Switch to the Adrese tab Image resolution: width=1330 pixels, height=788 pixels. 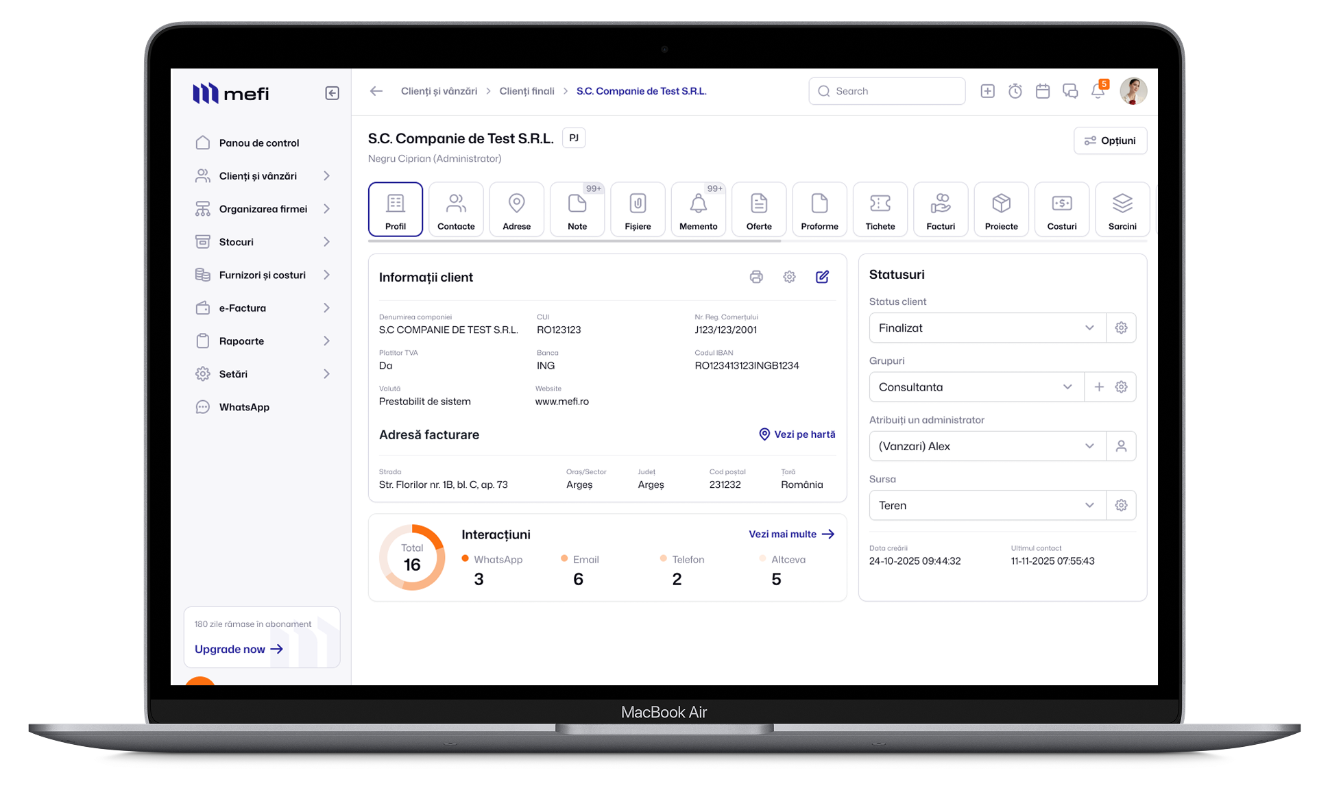tap(516, 209)
